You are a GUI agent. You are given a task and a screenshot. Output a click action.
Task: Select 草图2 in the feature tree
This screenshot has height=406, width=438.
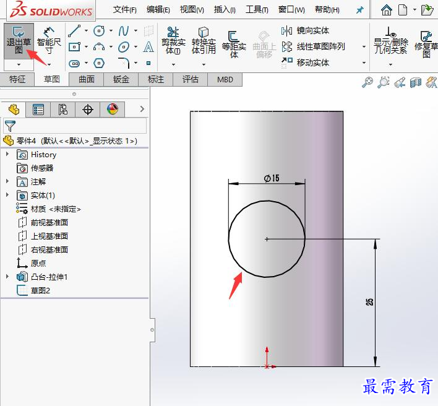point(33,290)
